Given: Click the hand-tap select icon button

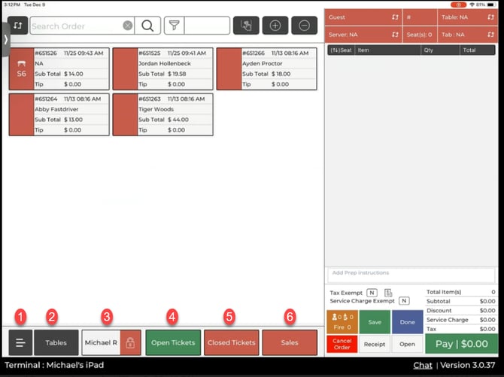Looking at the screenshot, I should tap(246, 26).
